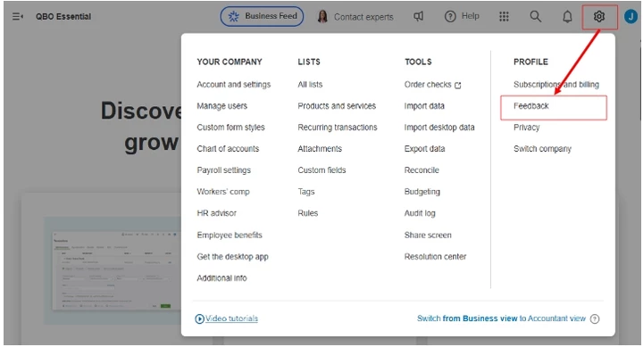This screenshot has width=643, height=347.
Task: Select Reconcile under Tools
Action: click(x=422, y=170)
